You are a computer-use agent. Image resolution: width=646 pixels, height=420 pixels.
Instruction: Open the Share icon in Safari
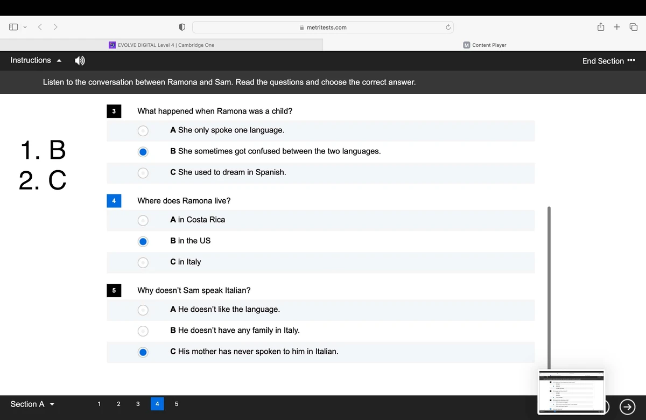[600, 27]
